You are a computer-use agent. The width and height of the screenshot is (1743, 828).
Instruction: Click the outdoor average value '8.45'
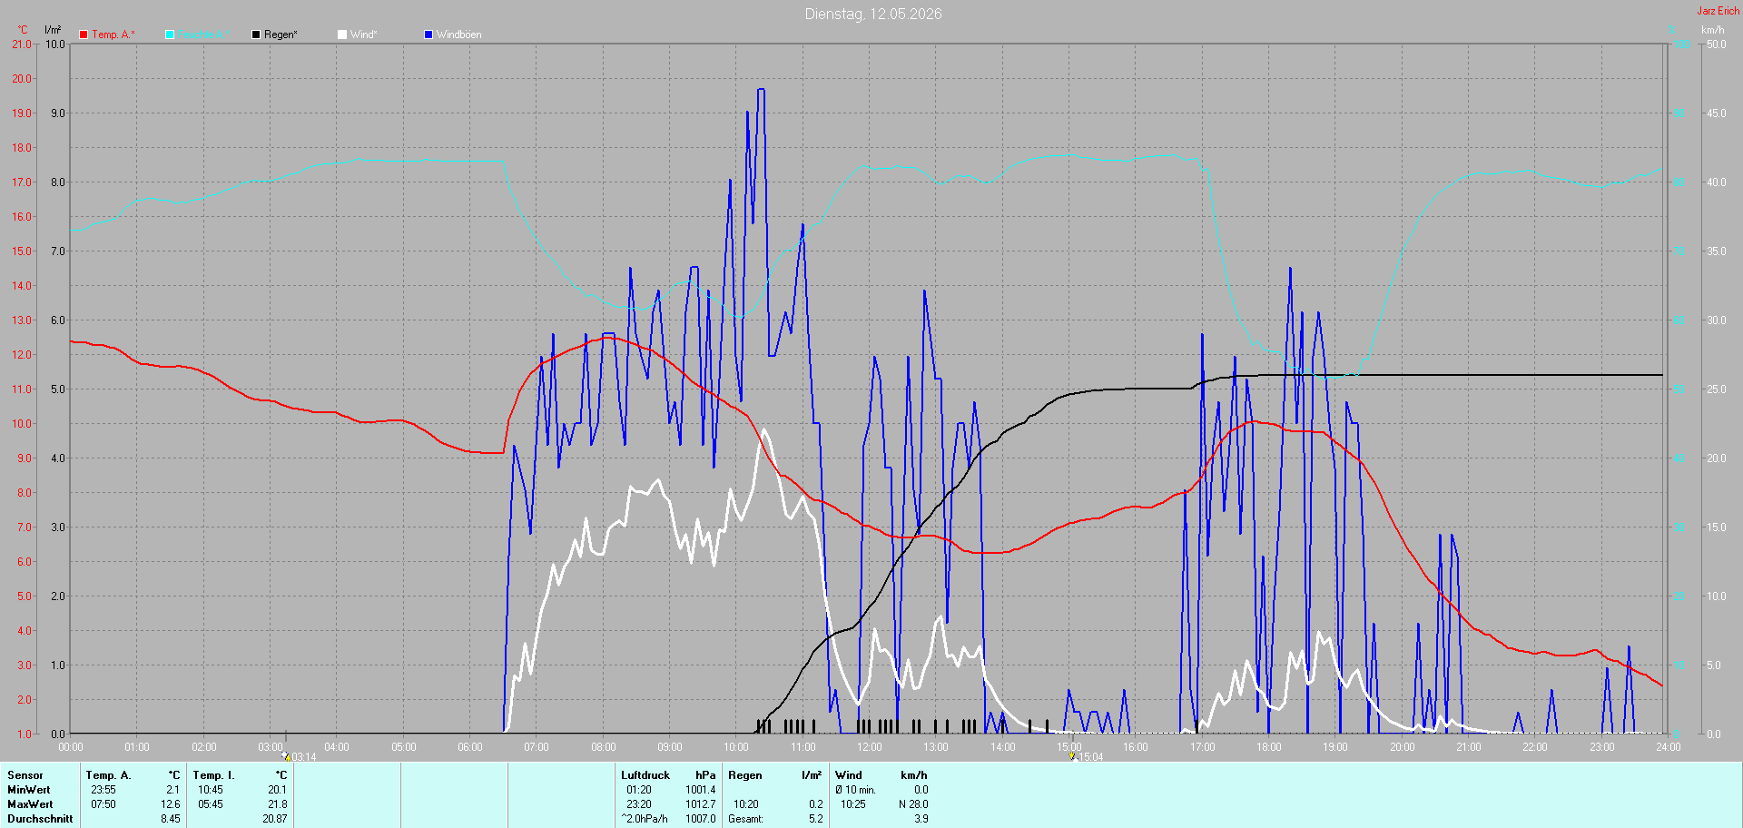coord(171,819)
